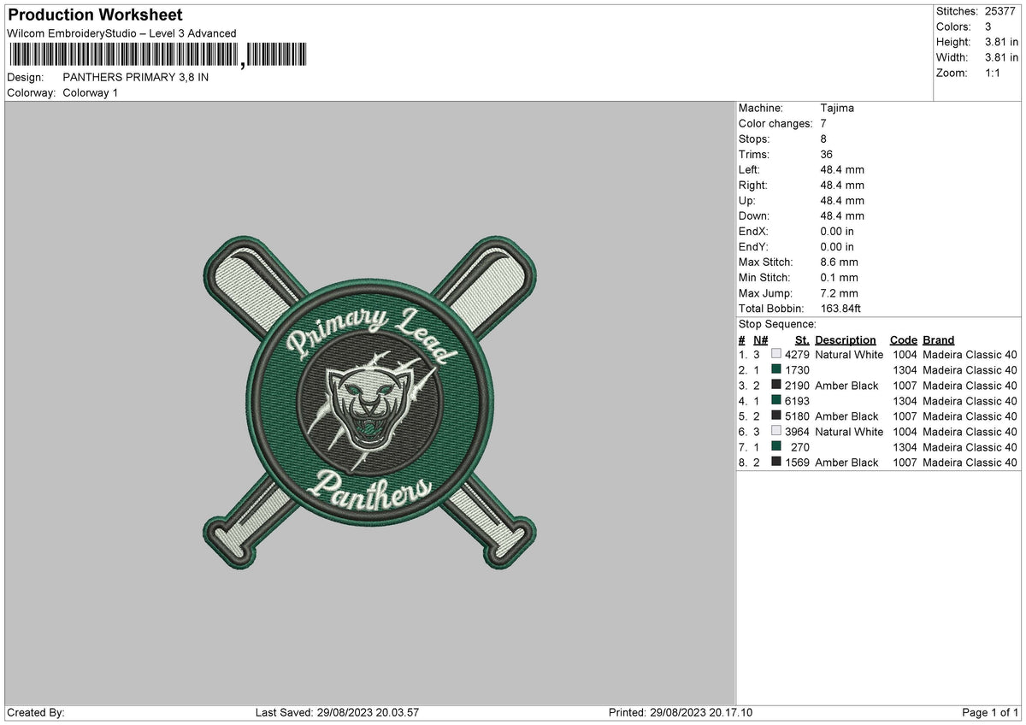Viewport: 1026px width, 725px height.
Task: Select stitch count 3964 in row 6
Action: (797, 432)
